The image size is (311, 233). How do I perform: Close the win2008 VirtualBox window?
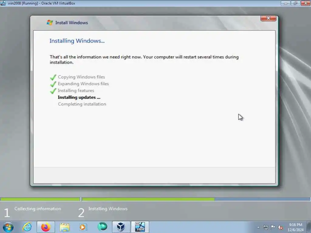(306, 3)
